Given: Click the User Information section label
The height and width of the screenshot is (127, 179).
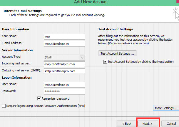Looking at the screenshot, I should (15, 29).
